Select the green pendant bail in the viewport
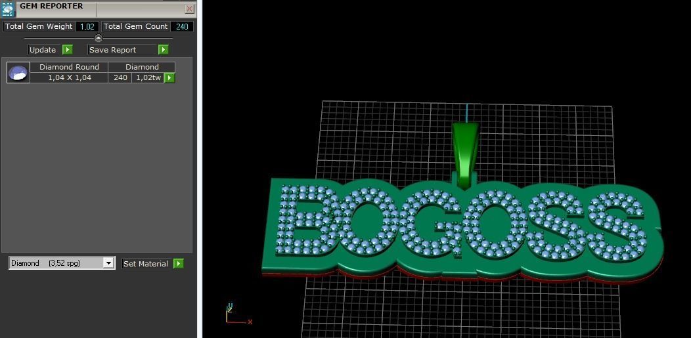 [x=464, y=156]
